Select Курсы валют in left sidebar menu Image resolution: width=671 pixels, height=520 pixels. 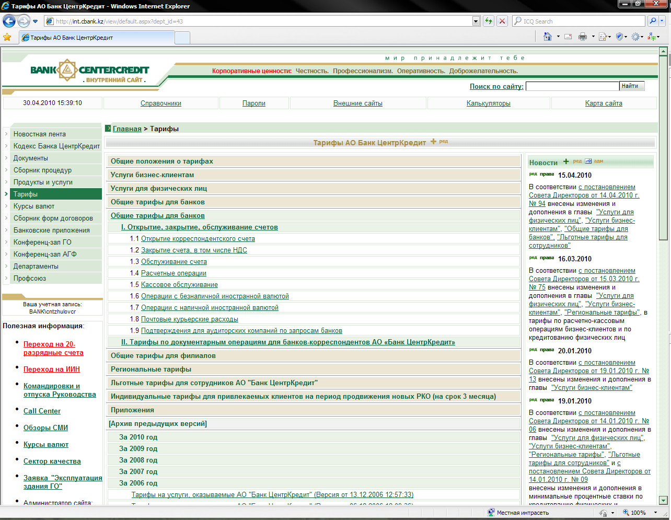[x=56, y=206]
